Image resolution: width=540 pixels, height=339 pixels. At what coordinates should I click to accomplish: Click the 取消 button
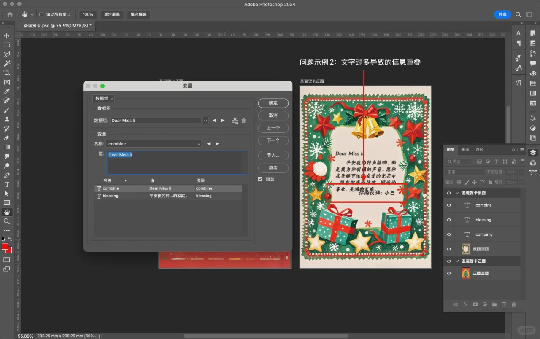273,116
